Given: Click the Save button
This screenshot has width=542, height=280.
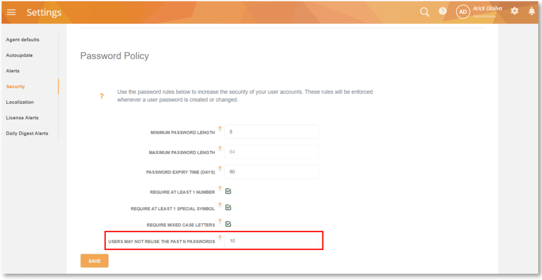Looking at the screenshot, I should pos(94,261).
